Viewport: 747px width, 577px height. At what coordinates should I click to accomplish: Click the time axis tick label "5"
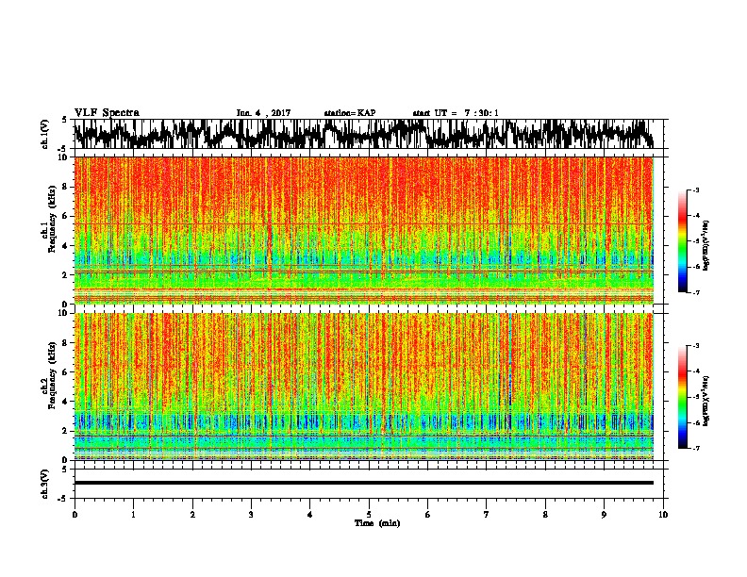pos(369,515)
